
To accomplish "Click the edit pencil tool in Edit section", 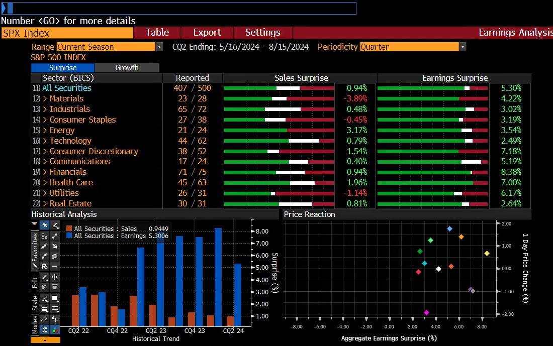I will (x=44, y=277).
